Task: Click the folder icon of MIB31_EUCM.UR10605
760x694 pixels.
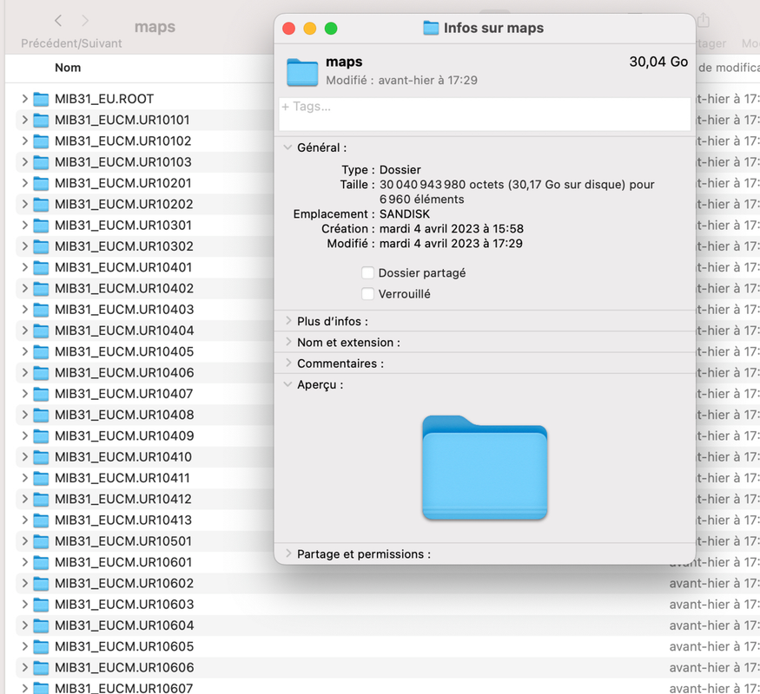Action: (41, 646)
